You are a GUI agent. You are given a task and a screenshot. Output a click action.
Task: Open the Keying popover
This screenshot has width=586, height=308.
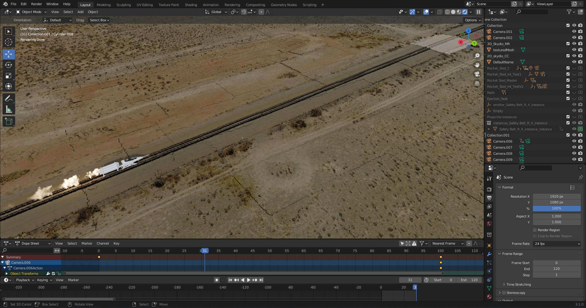tap(44, 280)
